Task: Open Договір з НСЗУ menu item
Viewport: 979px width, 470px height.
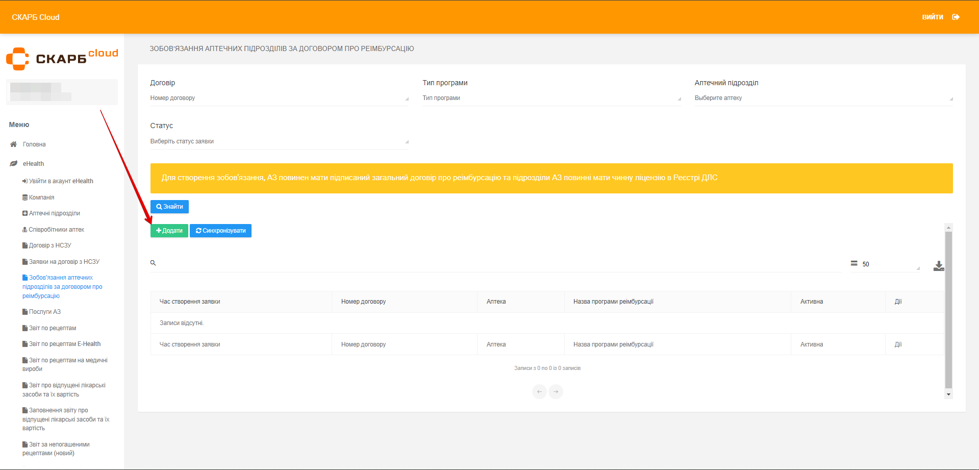Action: point(49,245)
